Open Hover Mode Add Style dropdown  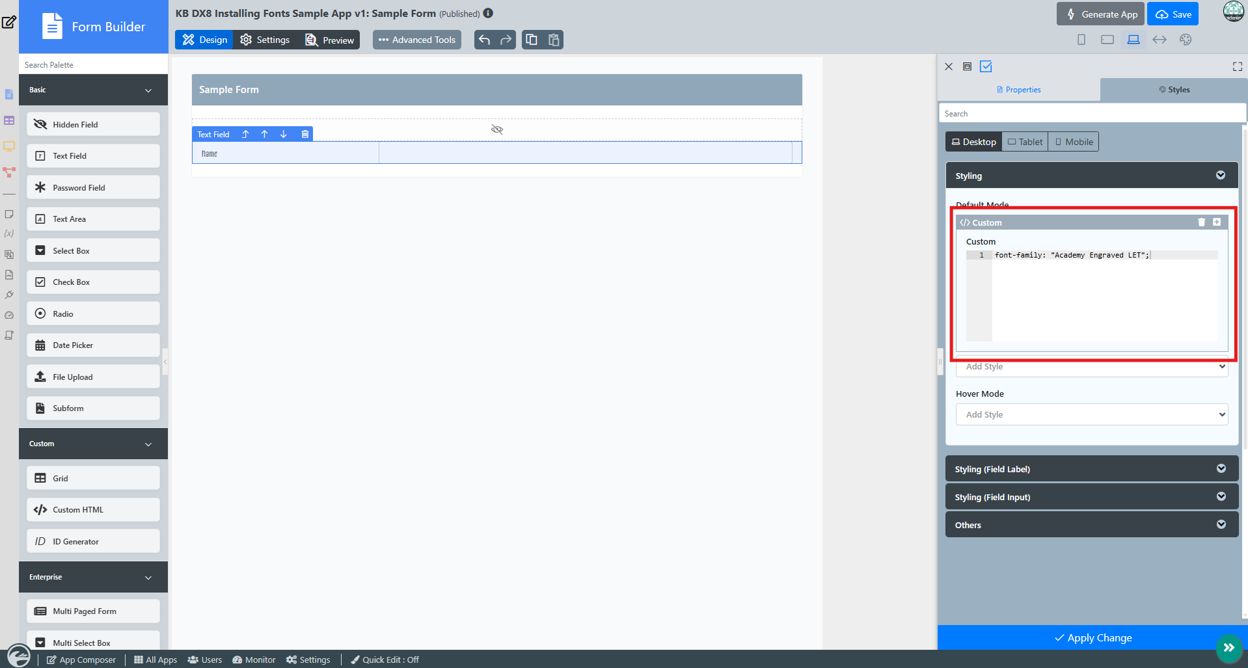coord(1091,414)
